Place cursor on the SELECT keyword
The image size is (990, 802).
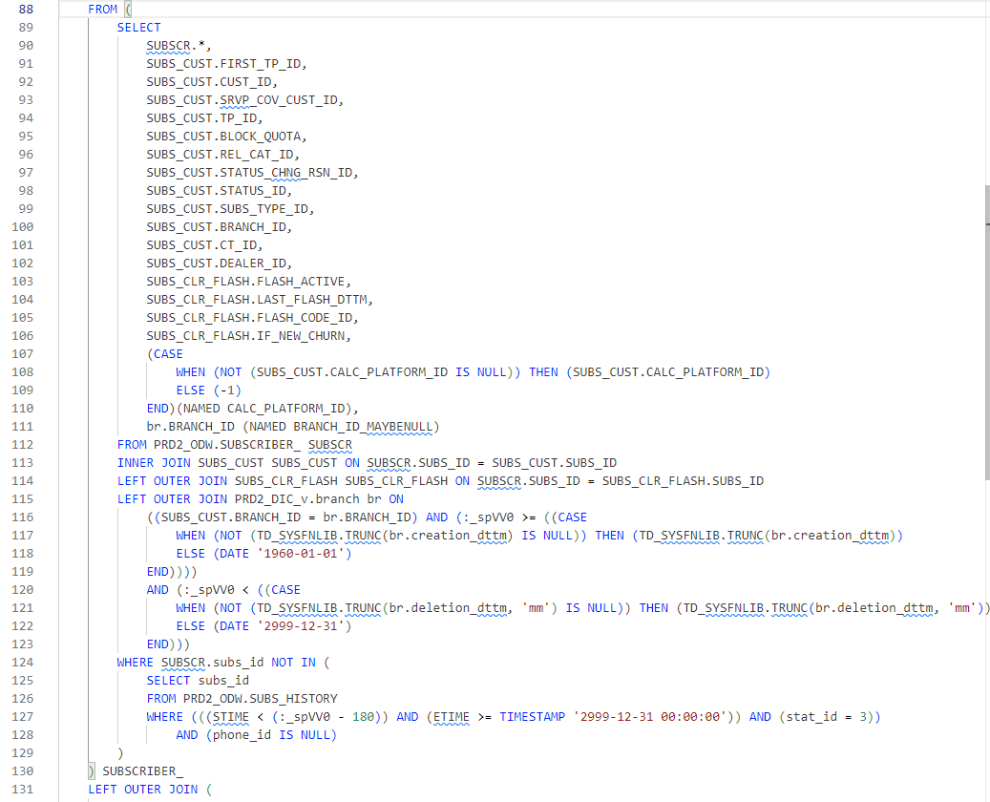(x=138, y=27)
